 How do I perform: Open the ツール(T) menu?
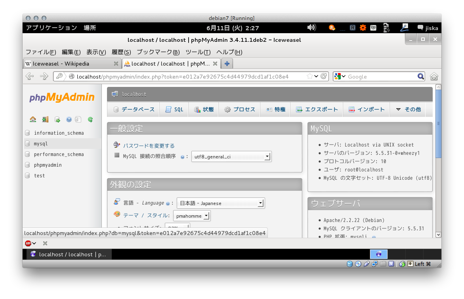[x=198, y=52]
